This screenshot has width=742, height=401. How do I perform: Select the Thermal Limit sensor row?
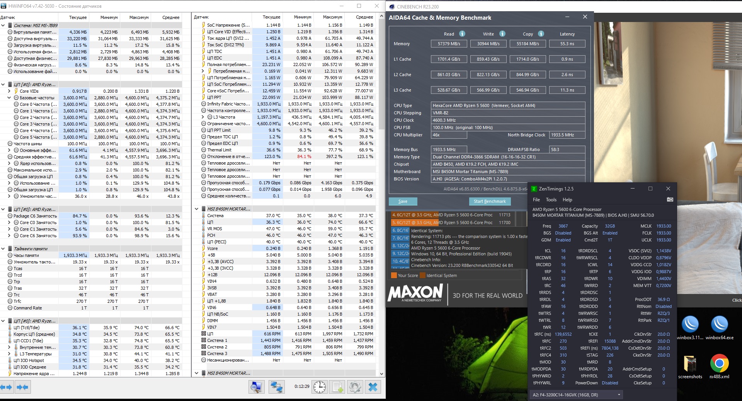284,150
